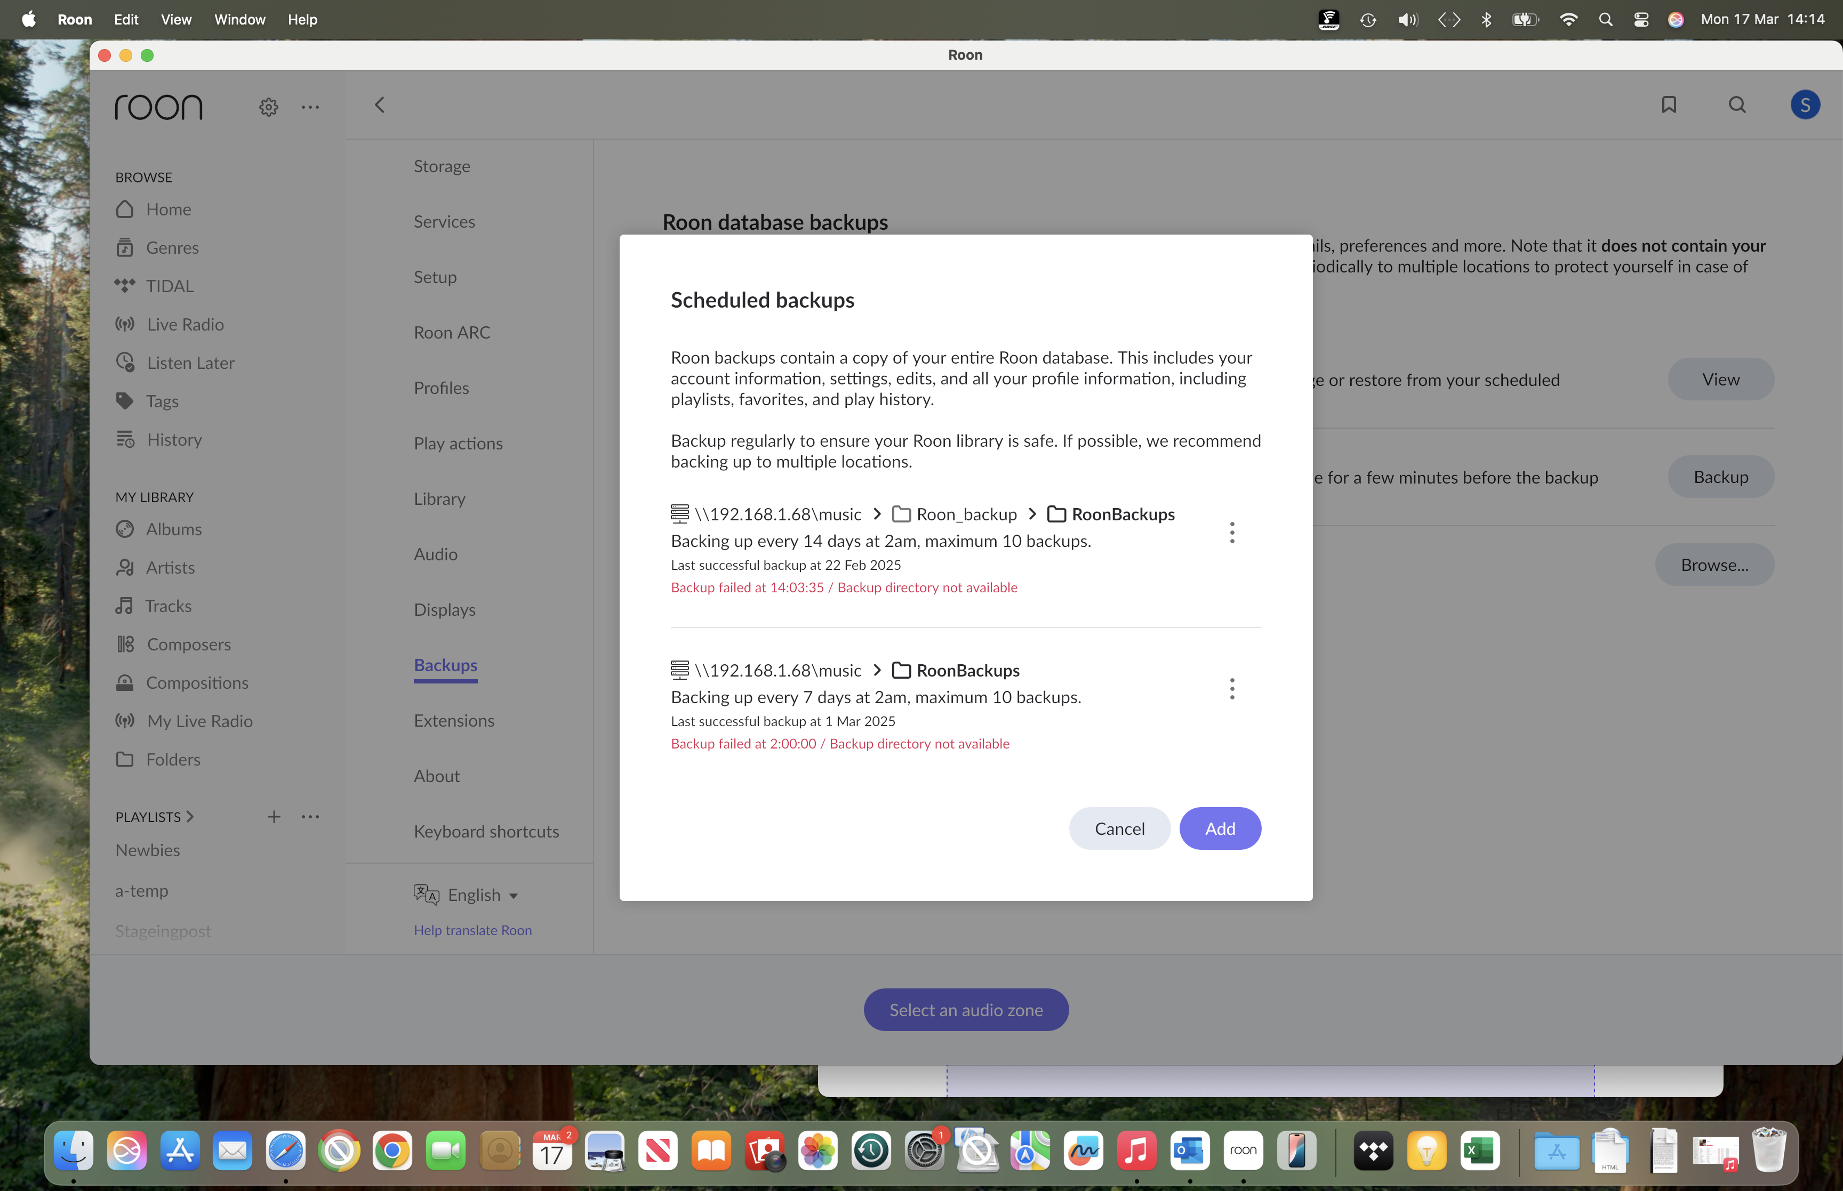Open playlists more options ellipsis
Image resolution: width=1843 pixels, height=1191 pixels.
[x=310, y=817]
